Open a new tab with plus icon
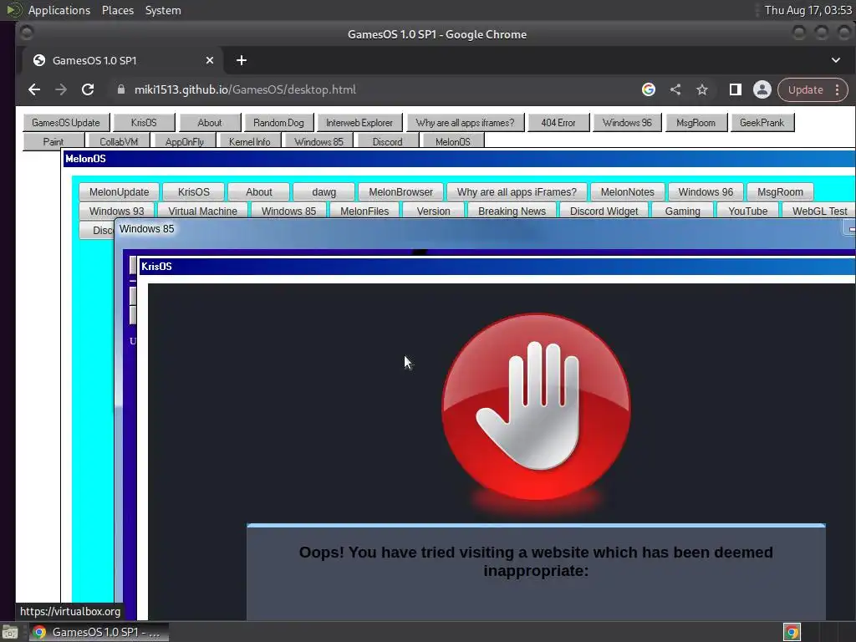The image size is (856, 642). click(242, 60)
